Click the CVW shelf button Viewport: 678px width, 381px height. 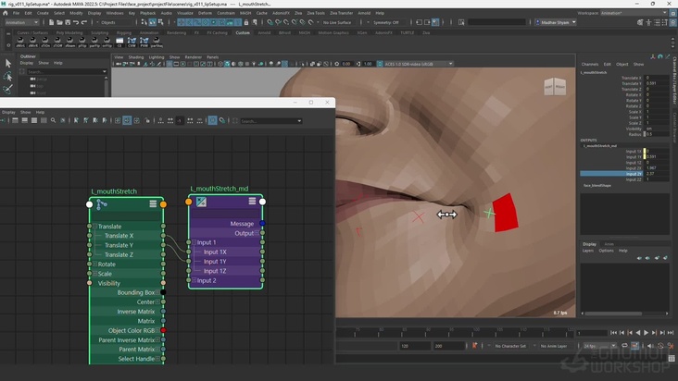point(132,42)
